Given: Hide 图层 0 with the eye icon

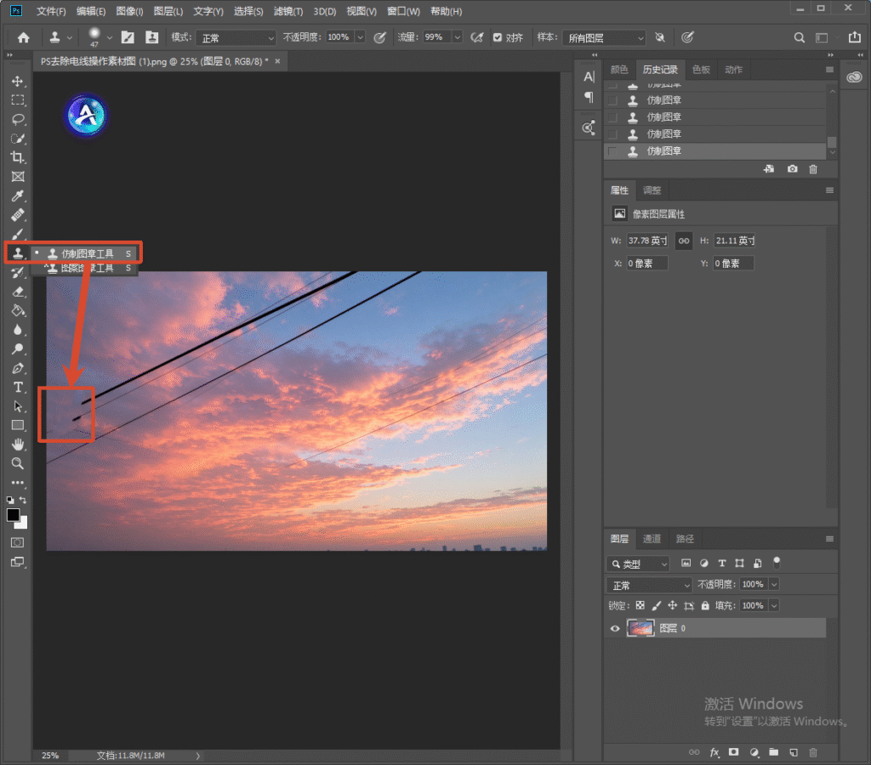Looking at the screenshot, I should click(x=615, y=628).
